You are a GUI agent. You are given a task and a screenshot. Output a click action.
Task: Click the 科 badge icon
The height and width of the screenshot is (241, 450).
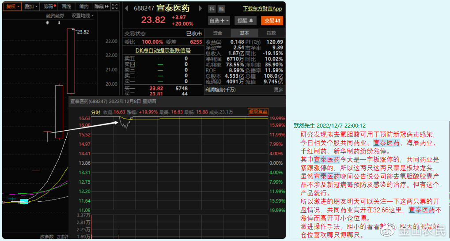tap(212, 9)
